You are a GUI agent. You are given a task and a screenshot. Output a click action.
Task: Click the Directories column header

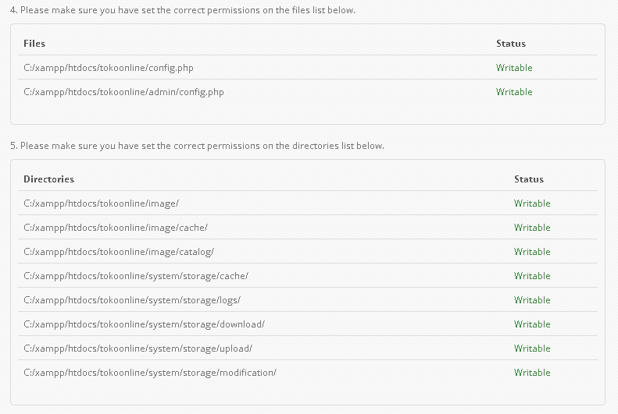pyautogui.click(x=48, y=179)
